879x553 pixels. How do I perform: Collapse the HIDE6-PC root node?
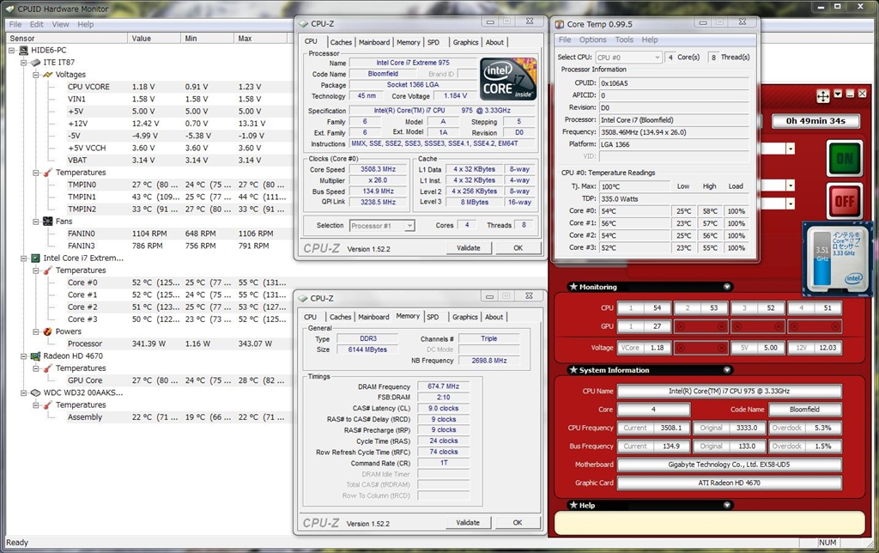(x=11, y=51)
